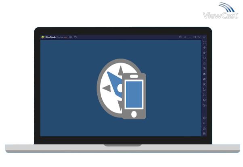Click the Home icon in title bar
Screen dimensions: 243x167
pyautogui.click(x=71, y=37)
